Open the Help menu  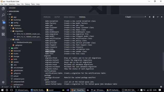[x=38, y=4]
